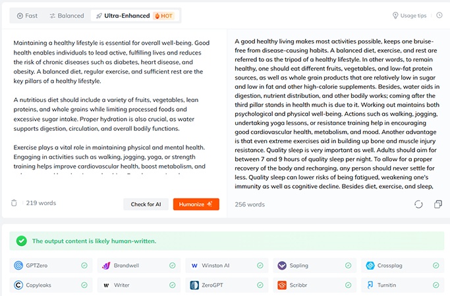
Task: Click the Crossplag detector logo
Action: [x=370, y=266]
